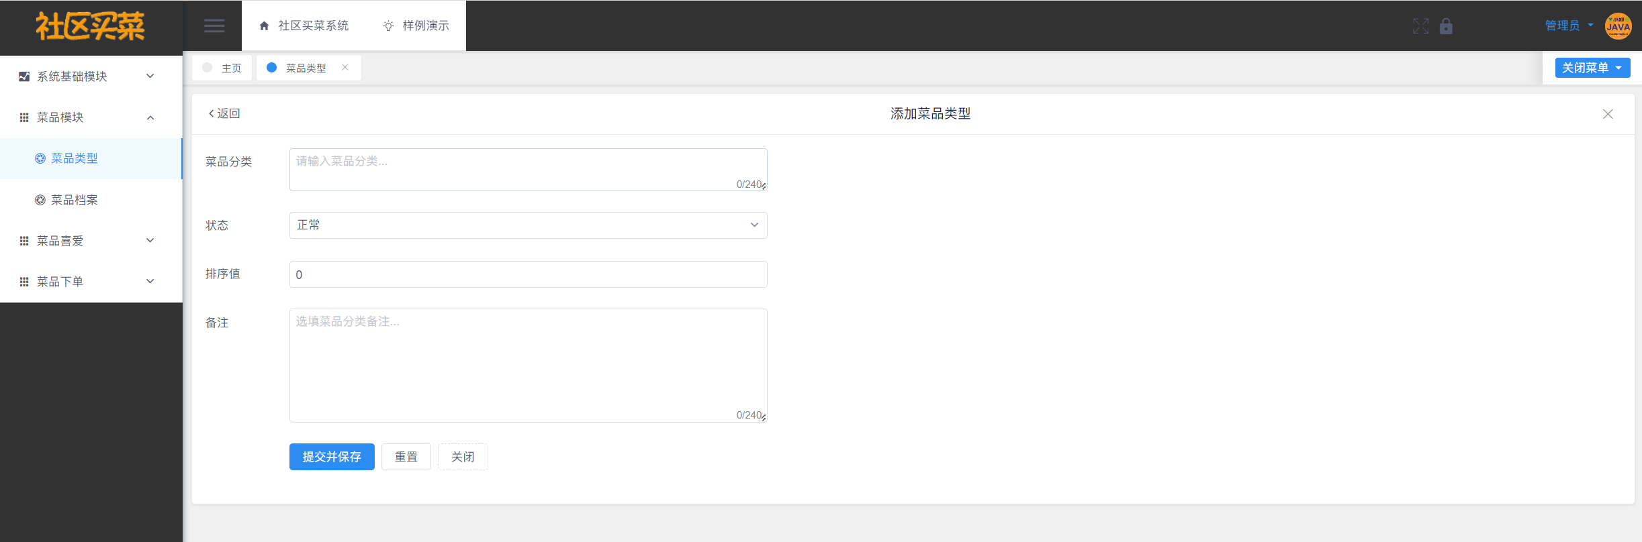1642x542 pixels.
Task: Lock the screen with the padlock icon
Action: tap(1446, 26)
